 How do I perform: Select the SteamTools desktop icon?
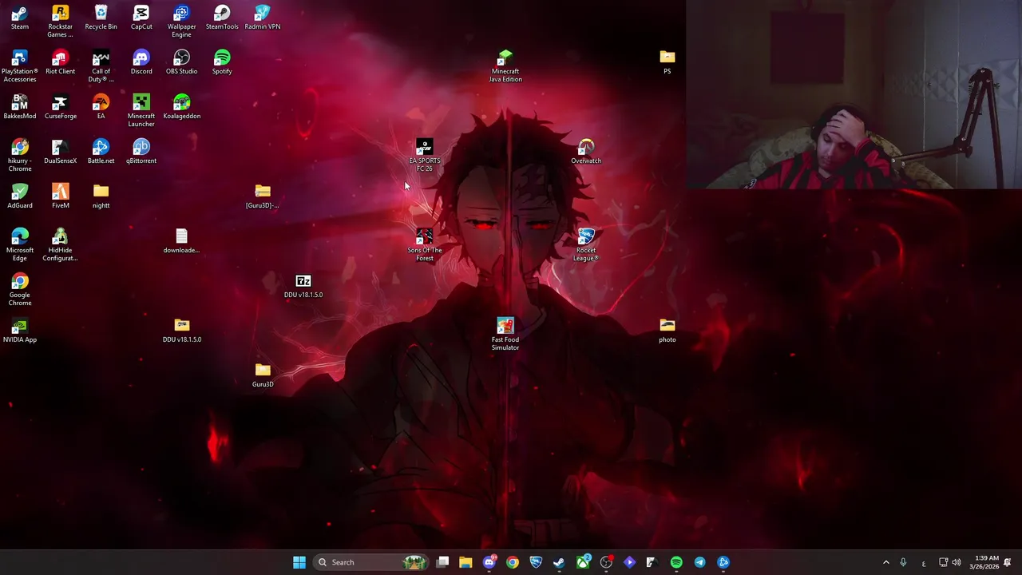pos(222,18)
